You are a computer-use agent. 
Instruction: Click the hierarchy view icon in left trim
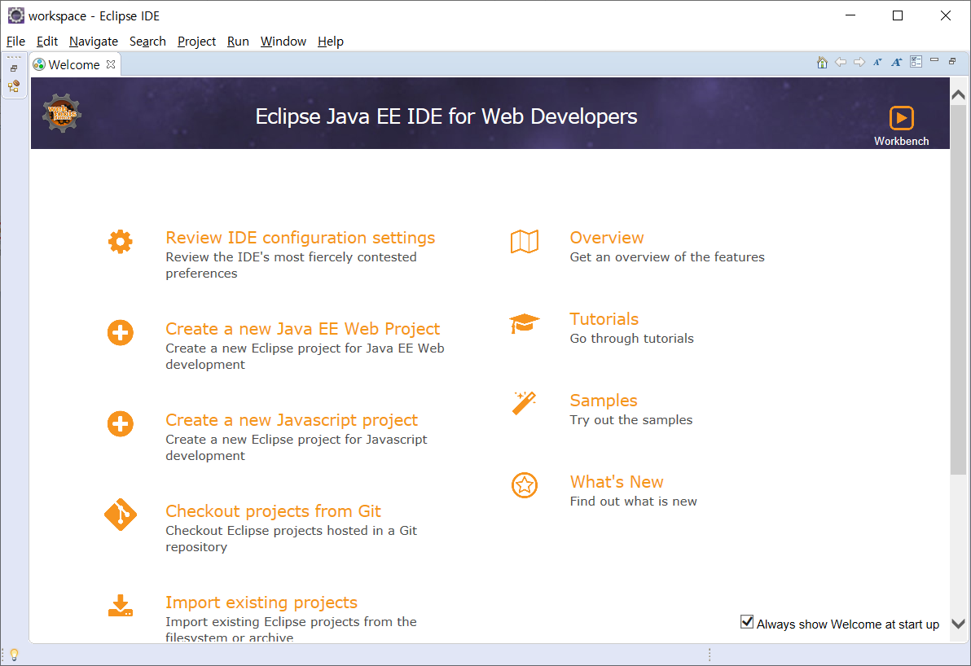[x=14, y=86]
